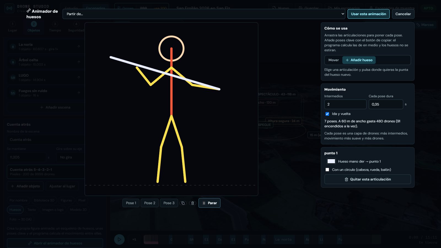Switch to Mover mode
The width and height of the screenshot is (441, 248).
pyautogui.click(x=334, y=60)
